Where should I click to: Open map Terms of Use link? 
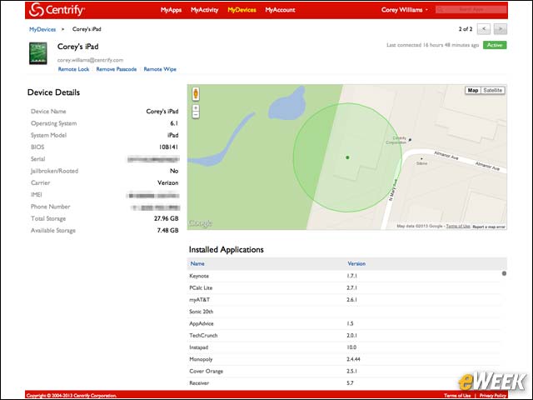pyautogui.click(x=458, y=226)
